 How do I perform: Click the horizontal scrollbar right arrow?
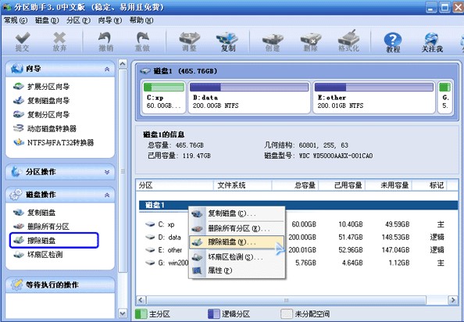[x=453, y=300]
